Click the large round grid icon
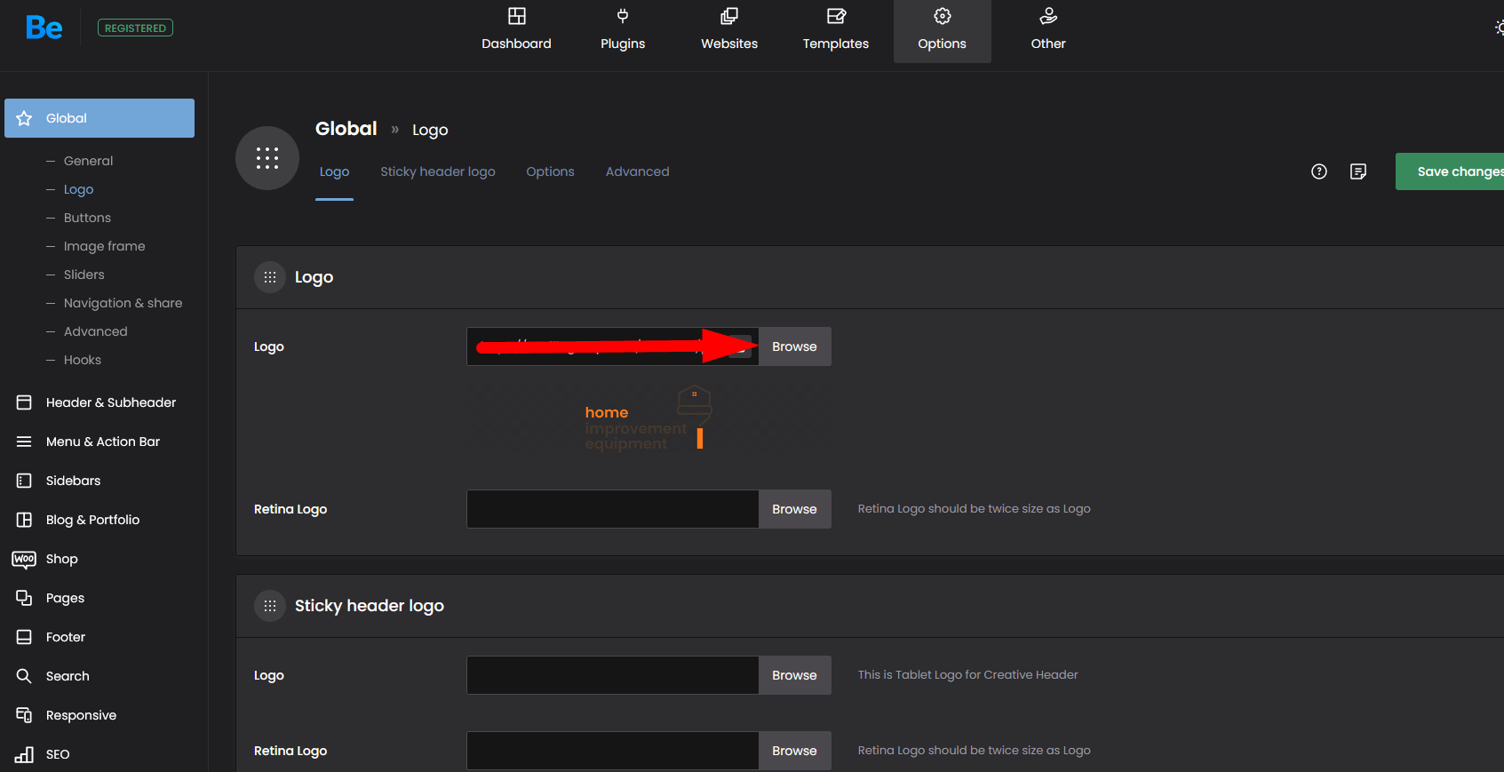Viewport: 1504px width, 772px height. click(x=267, y=158)
